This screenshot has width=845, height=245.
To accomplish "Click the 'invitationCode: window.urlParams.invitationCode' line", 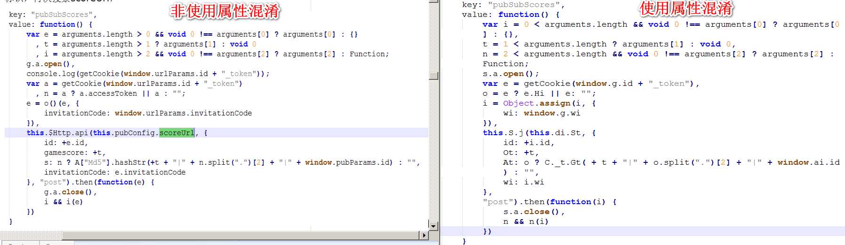I will point(148,113).
